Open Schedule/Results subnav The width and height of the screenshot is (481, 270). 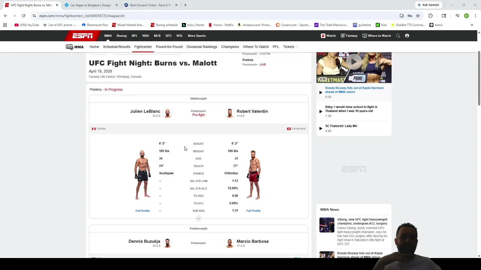click(x=116, y=47)
